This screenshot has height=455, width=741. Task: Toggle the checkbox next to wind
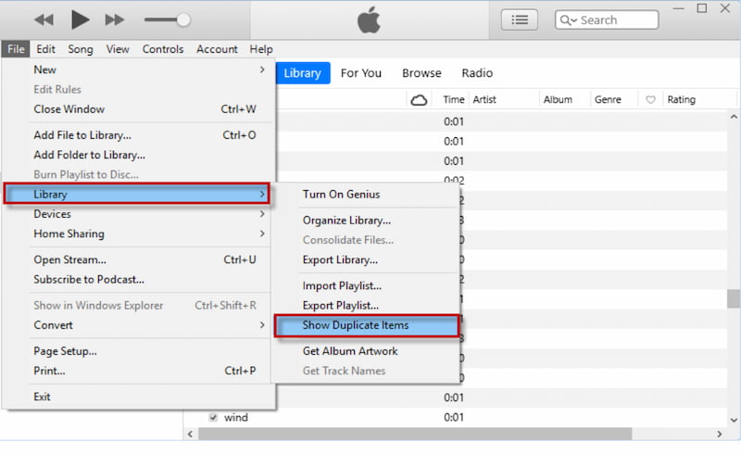tap(213, 417)
